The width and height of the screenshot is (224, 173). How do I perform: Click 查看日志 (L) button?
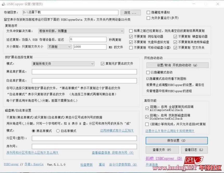[x=194, y=150]
